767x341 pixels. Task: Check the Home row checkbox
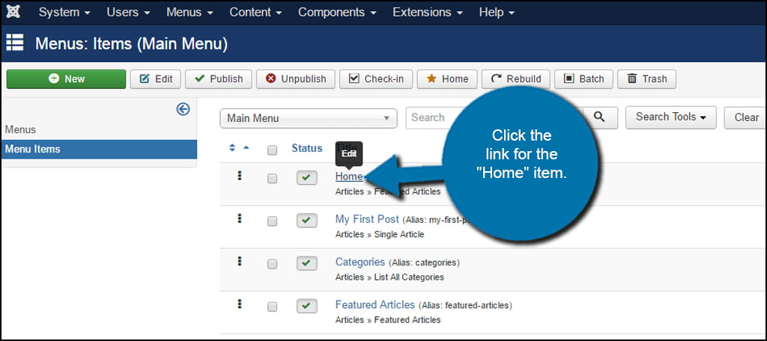point(272,179)
